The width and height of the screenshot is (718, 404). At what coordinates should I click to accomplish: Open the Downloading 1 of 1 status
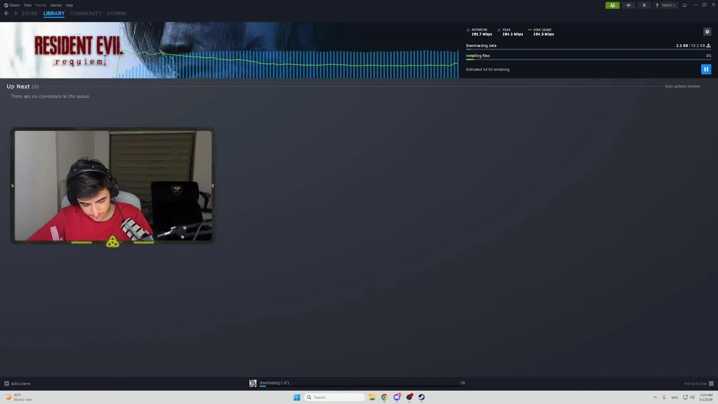pos(274,383)
